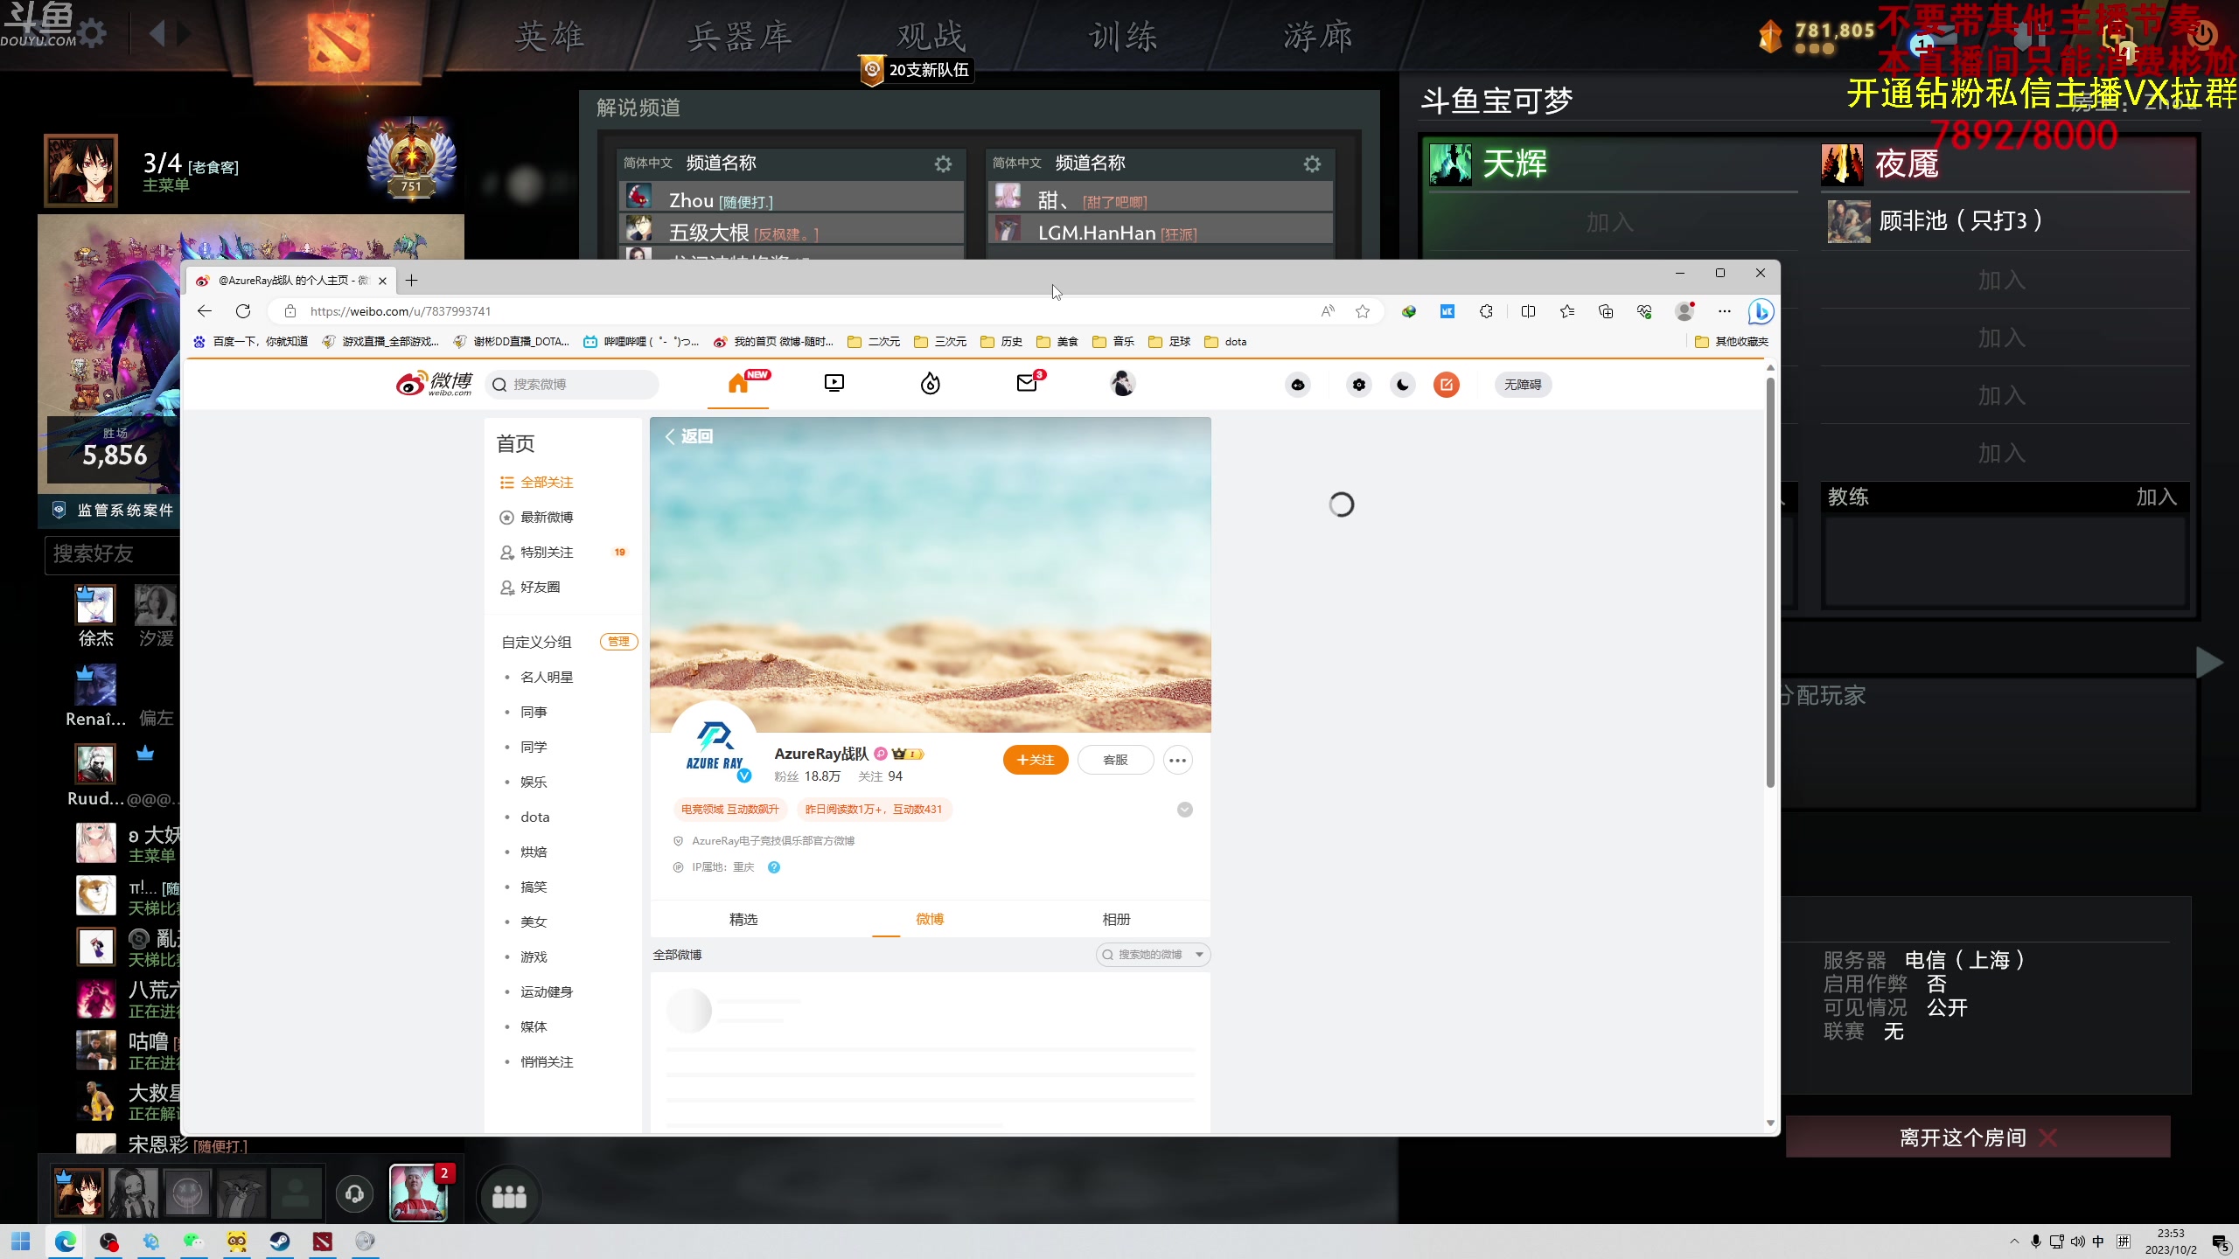
Task: Click the browser address bar URL
Action: (x=401, y=311)
